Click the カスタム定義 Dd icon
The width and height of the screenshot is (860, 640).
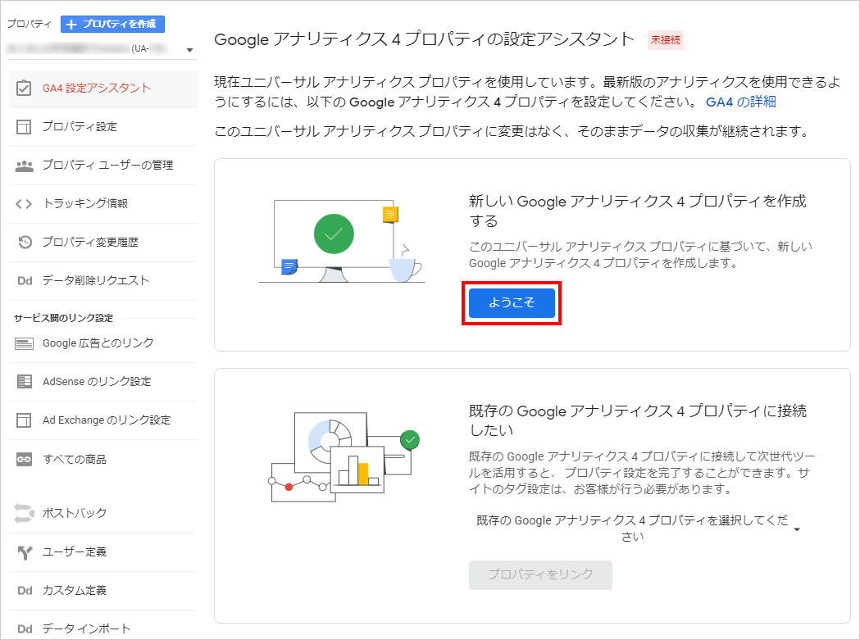coord(25,591)
